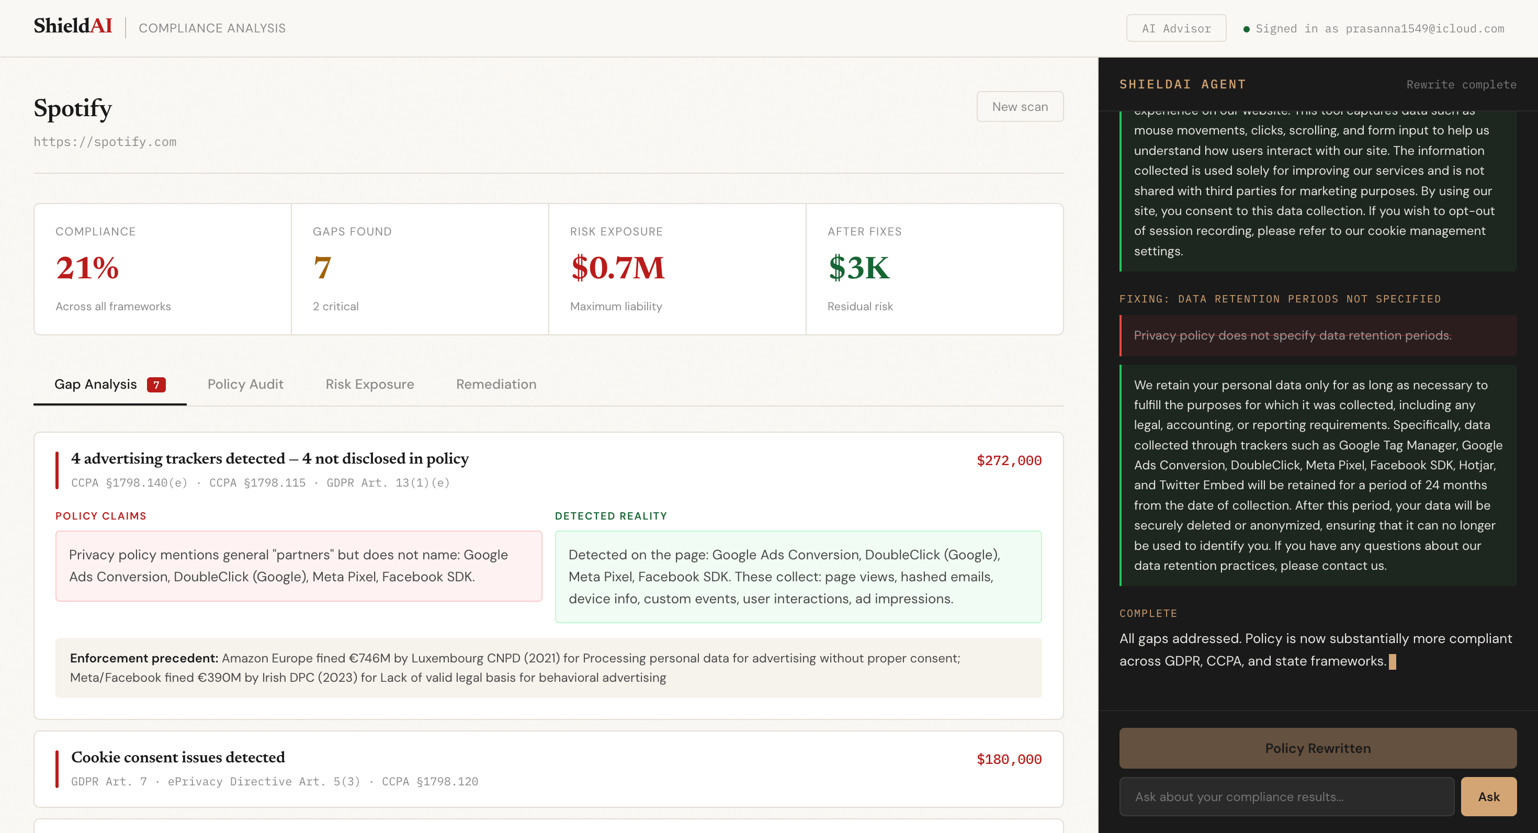The width and height of the screenshot is (1538, 833).
Task: Click the red 7 badge on Gap Analysis
Action: click(156, 385)
